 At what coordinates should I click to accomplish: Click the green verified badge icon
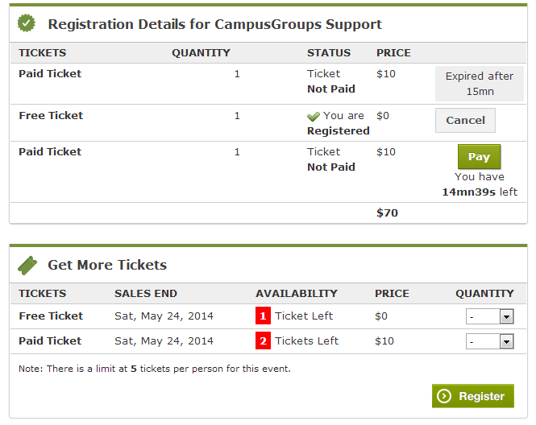coord(27,23)
